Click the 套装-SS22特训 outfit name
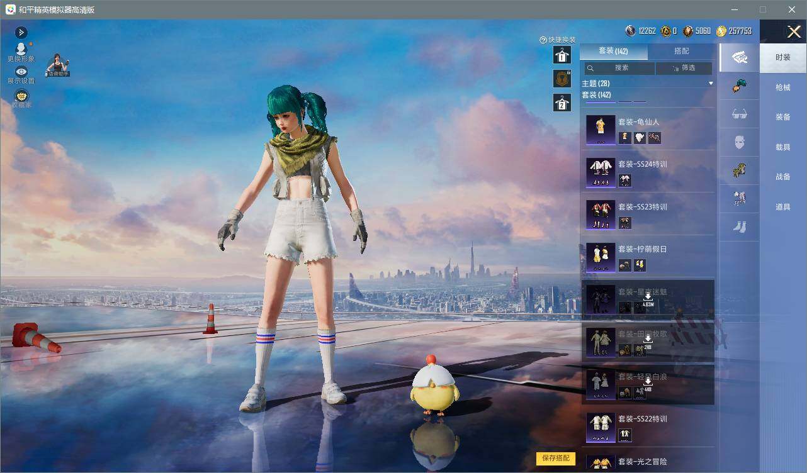This screenshot has height=473, width=807. [x=642, y=419]
